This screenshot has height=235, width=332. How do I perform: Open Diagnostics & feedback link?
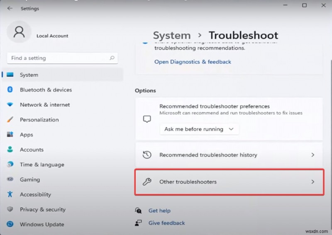click(x=193, y=62)
